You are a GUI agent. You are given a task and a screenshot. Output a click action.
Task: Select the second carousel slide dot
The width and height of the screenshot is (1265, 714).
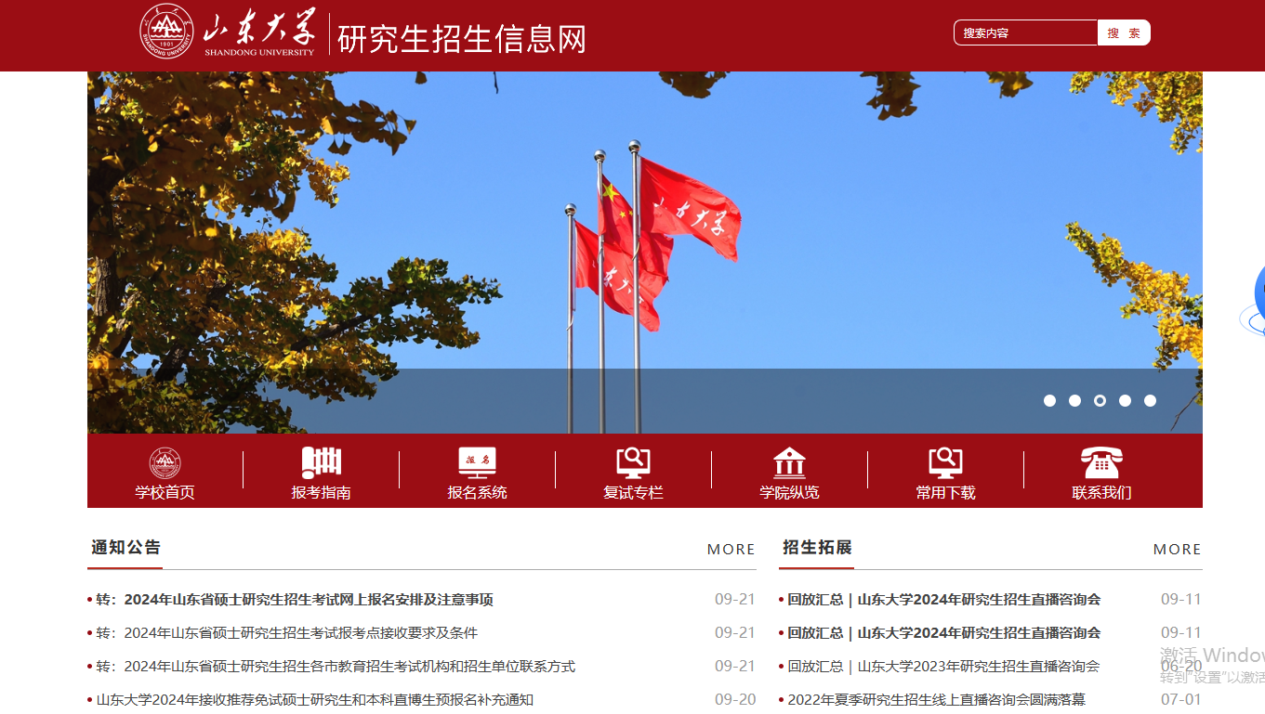1074,401
